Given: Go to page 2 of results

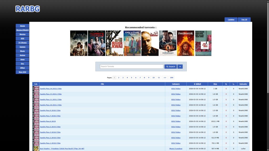Looking at the screenshot, I should pyautogui.click(x=119, y=78).
